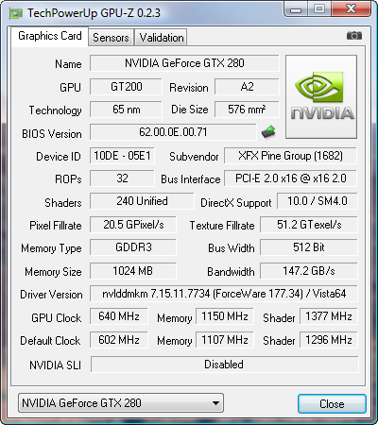Click the Default Clock value 602 MHz
This screenshot has height=425, width=378.
click(x=119, y=340)
